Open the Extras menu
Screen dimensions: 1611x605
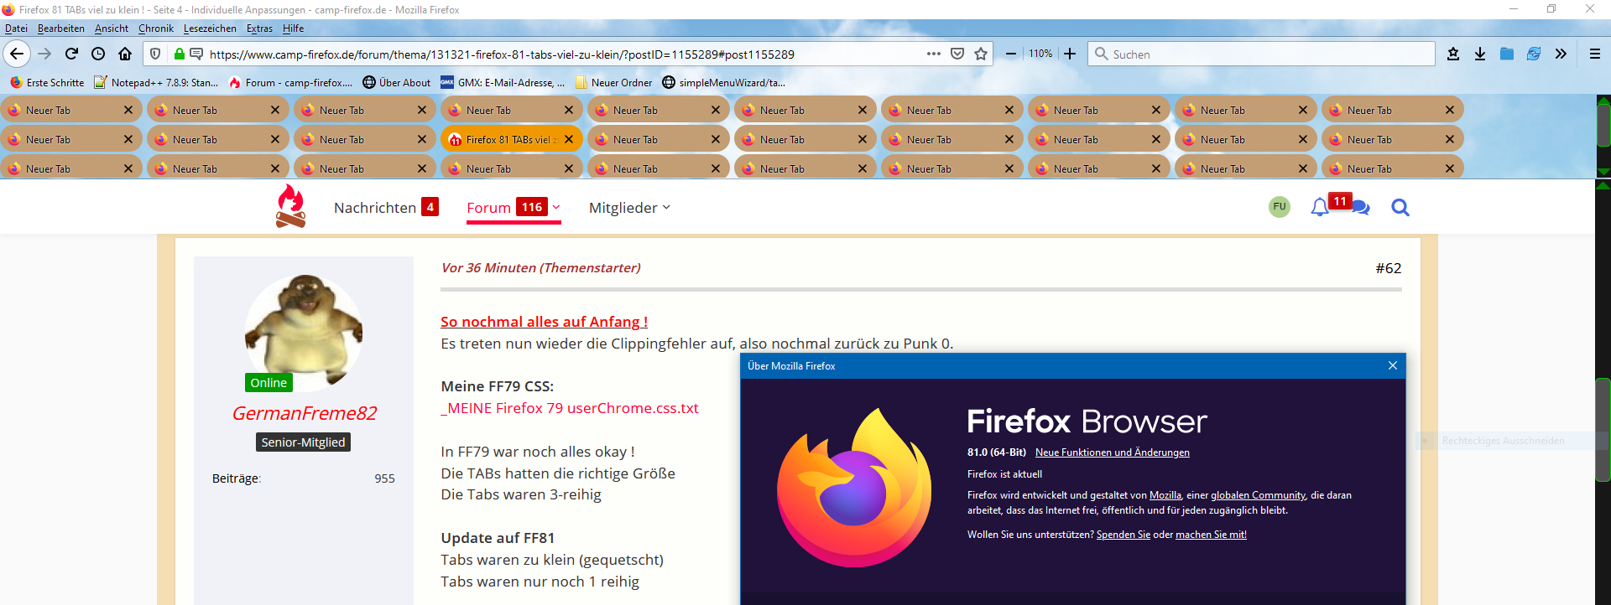coord(259,28)
